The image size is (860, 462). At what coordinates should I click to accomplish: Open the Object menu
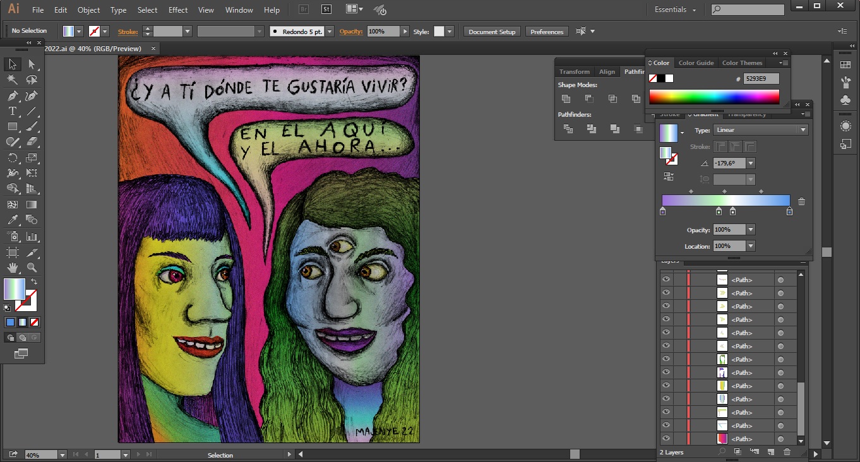point(88,10)
